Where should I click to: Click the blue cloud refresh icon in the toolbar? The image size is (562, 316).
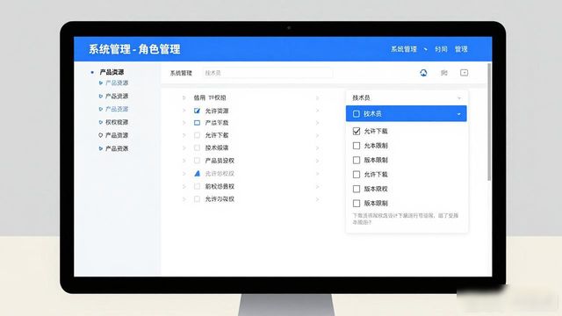(x=423, y=73)
